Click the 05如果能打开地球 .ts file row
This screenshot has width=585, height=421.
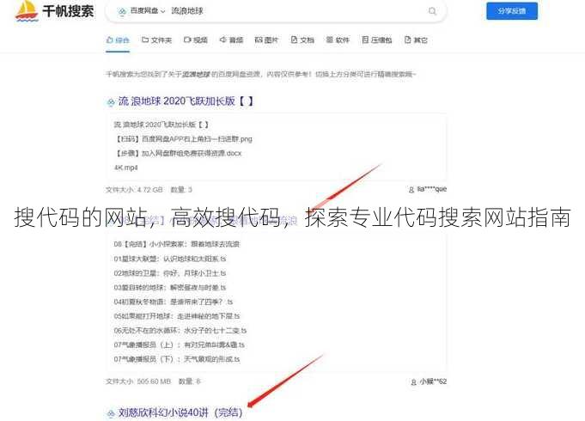177,316
